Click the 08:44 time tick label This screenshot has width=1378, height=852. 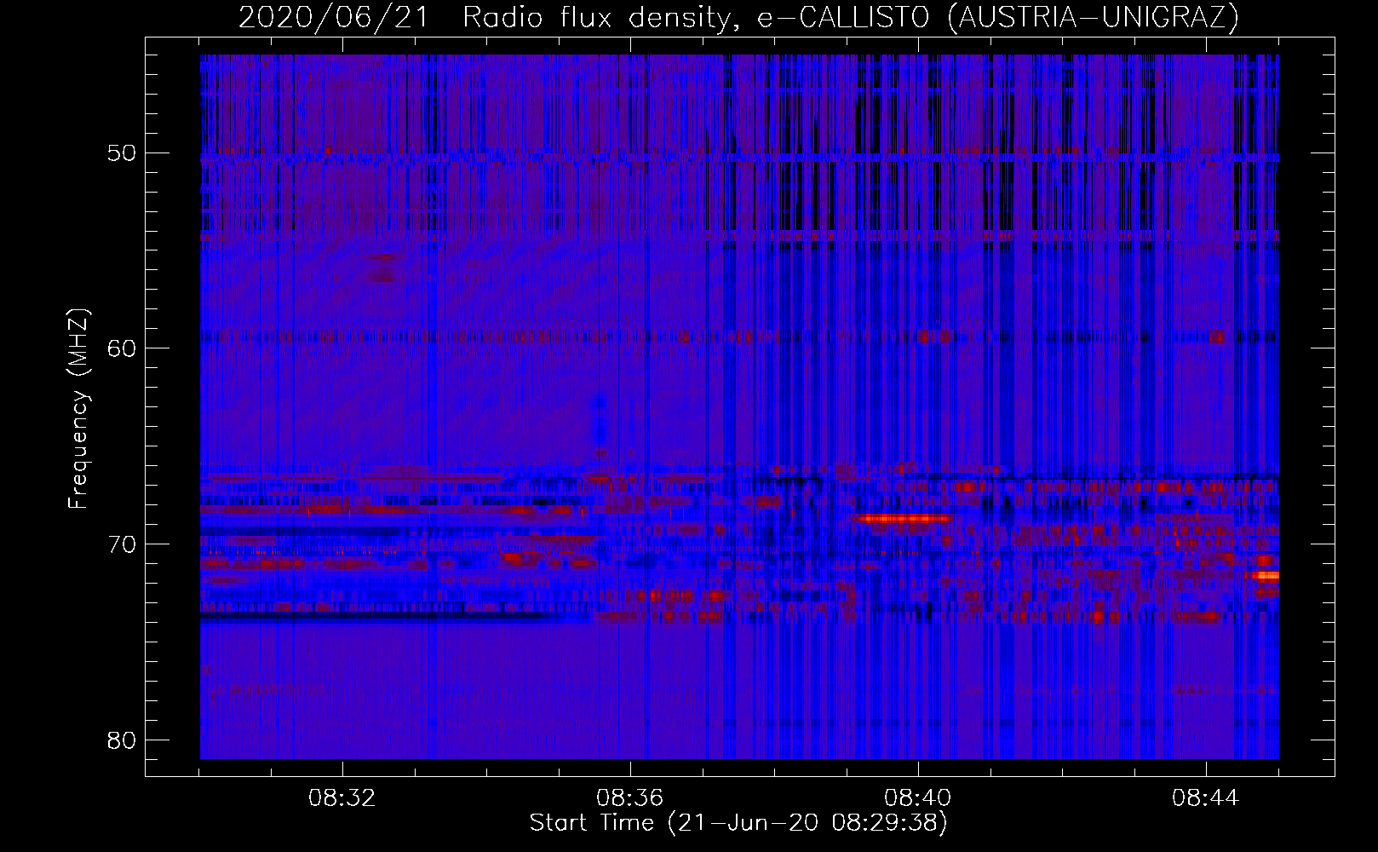click(1206, 798)
